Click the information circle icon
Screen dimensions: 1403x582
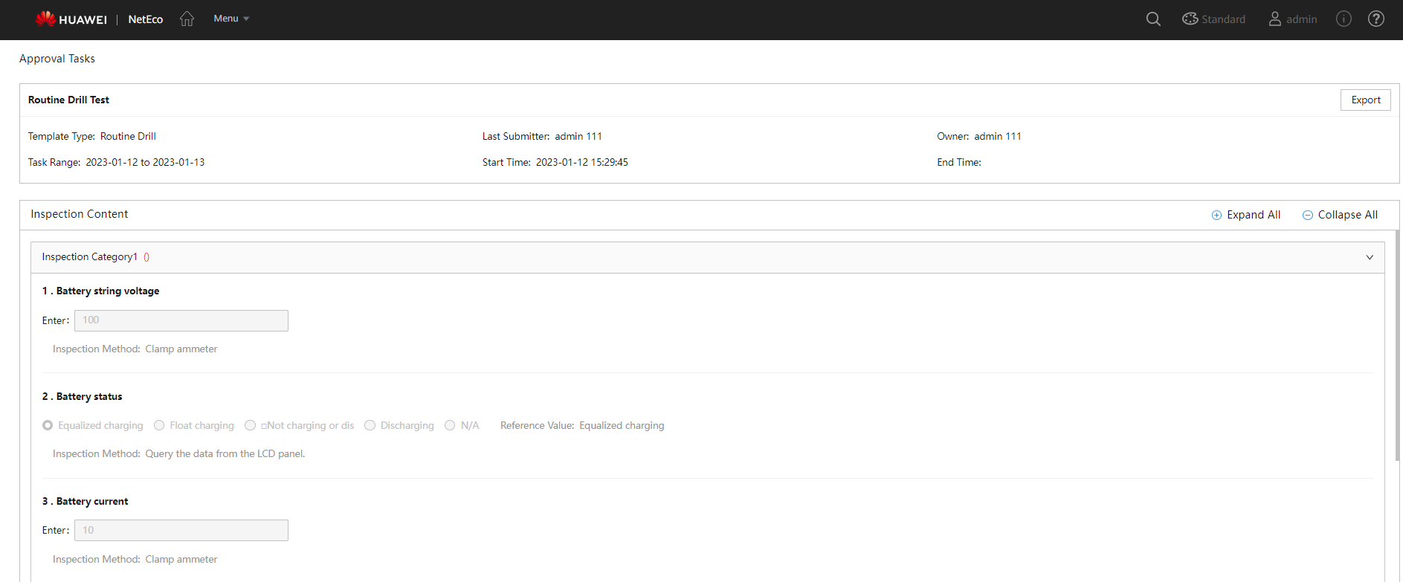pos(1344,19)
